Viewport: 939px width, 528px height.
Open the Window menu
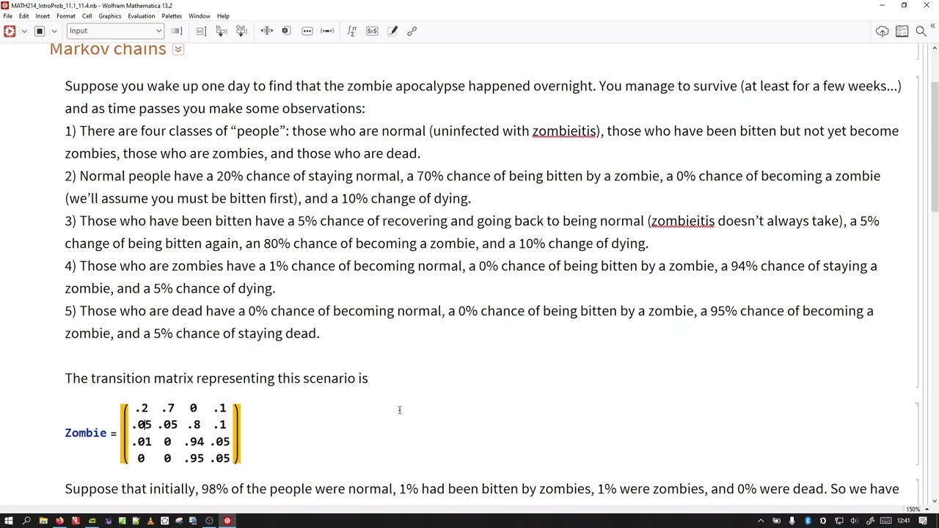coord(199,16)
